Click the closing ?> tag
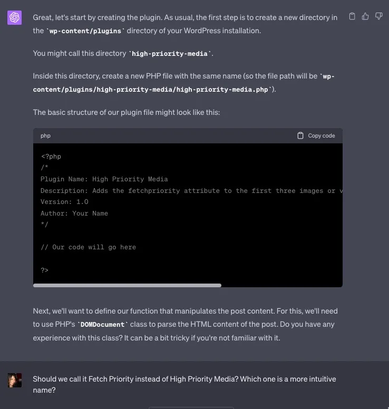 [x=45, y=270]
